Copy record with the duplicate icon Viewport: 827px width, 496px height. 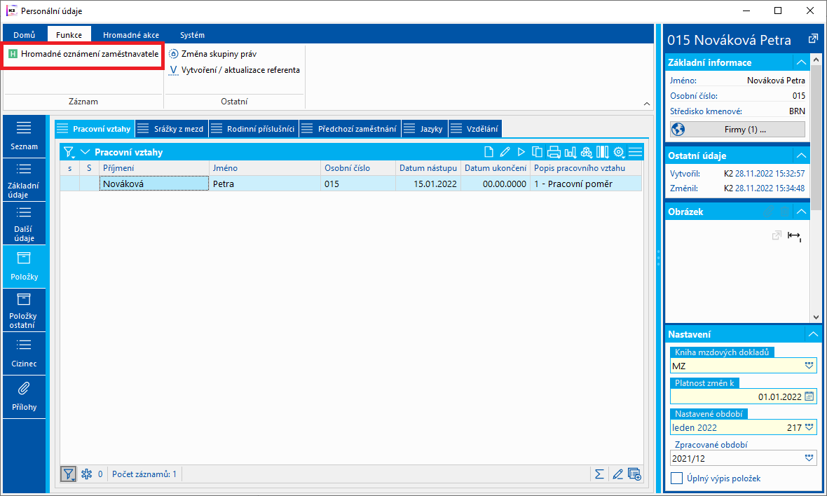point(538,152)
